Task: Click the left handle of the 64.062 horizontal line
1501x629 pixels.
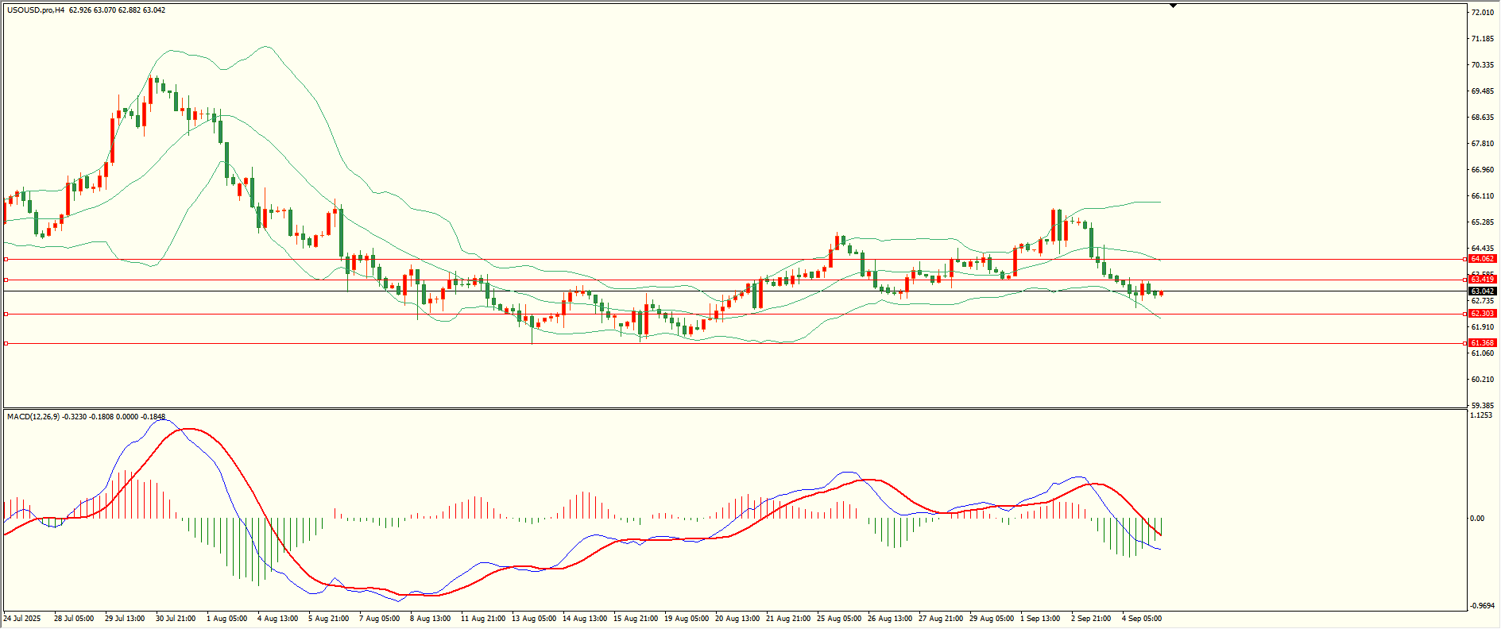Action: coord(6,259)
